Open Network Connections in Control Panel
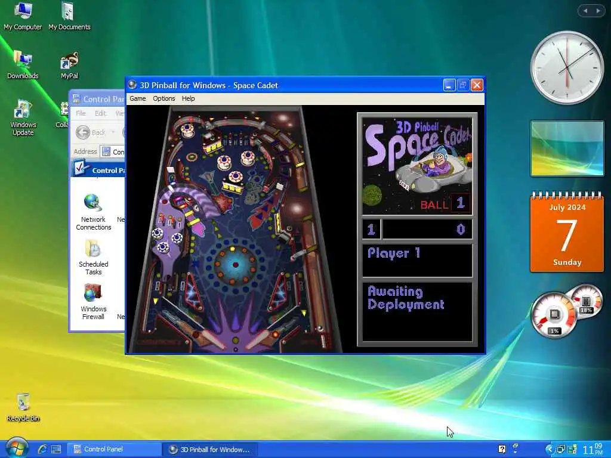Screen dimensions: 611x458 pyautogui.click(x=94, y=212)
